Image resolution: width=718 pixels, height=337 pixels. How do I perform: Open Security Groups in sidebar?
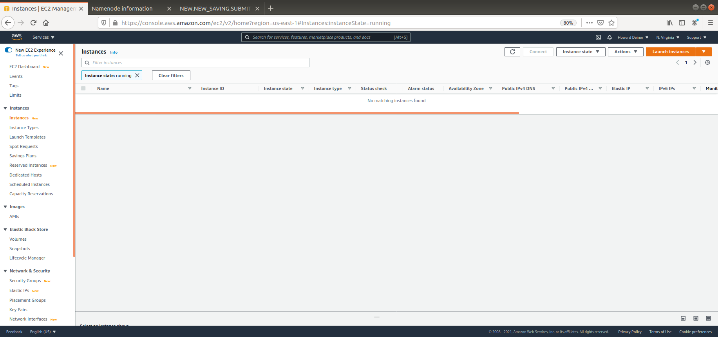pos(25,281)
